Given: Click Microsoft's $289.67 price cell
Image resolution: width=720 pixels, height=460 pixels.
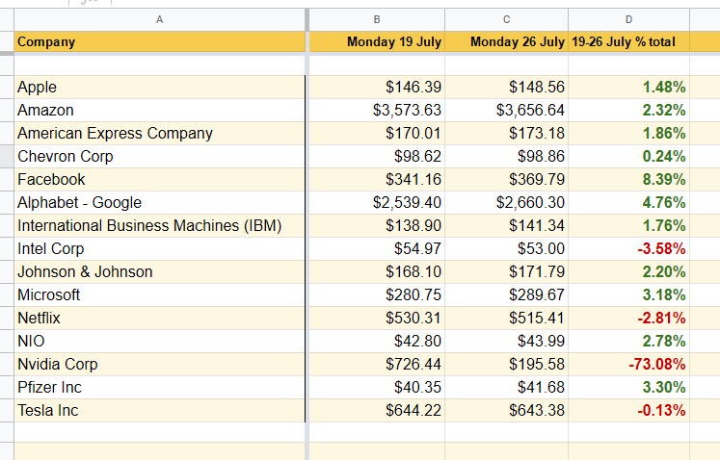Looking at the screenshot, I should pos(506,294).
